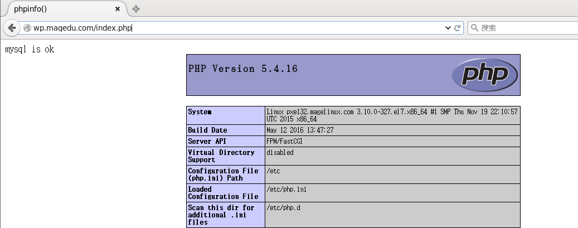Image resolution: width=578 pixels, height=228 pixels.
Task: Close the phpinfo() tab
Action: click(x=118, y=9)
